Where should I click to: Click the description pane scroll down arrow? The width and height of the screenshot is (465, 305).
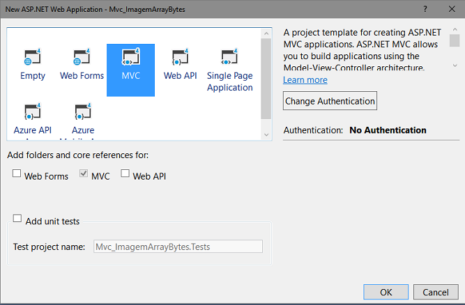tap(455, 65)
